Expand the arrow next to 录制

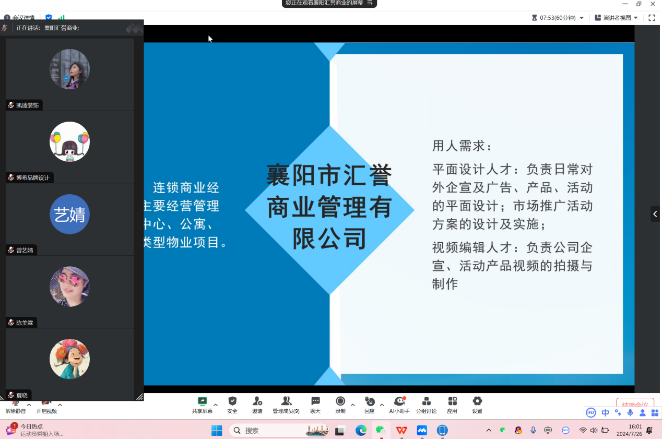coord(353,405)
